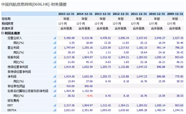Open chart icon for 同比 under 税前利润

(x=55, y=62)
